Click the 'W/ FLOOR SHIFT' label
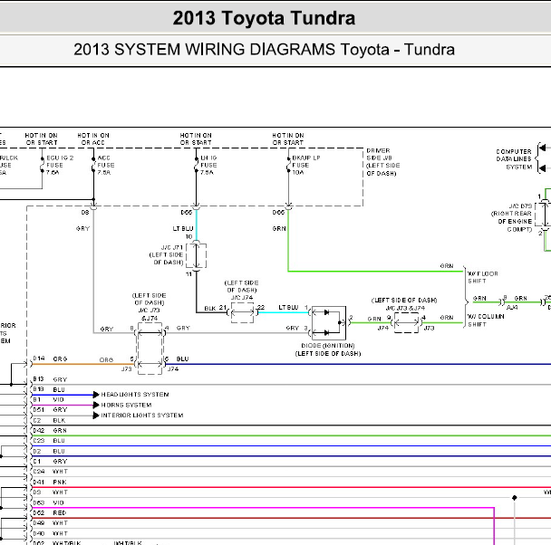The width and height of the screenshot is (551, 545). tap(483, 277)
